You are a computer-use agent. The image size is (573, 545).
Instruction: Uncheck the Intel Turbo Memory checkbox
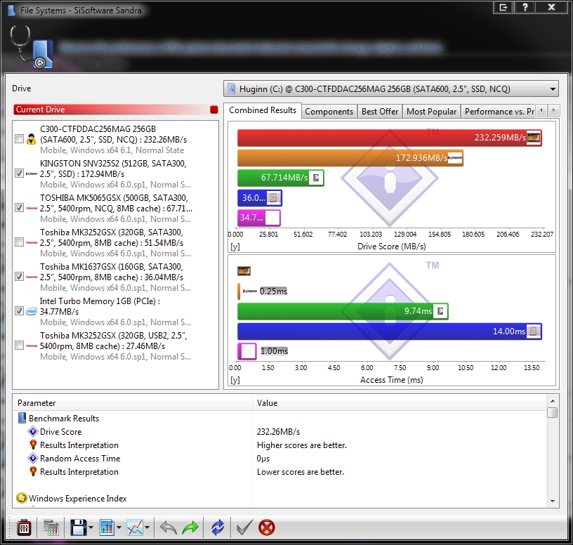19,310
